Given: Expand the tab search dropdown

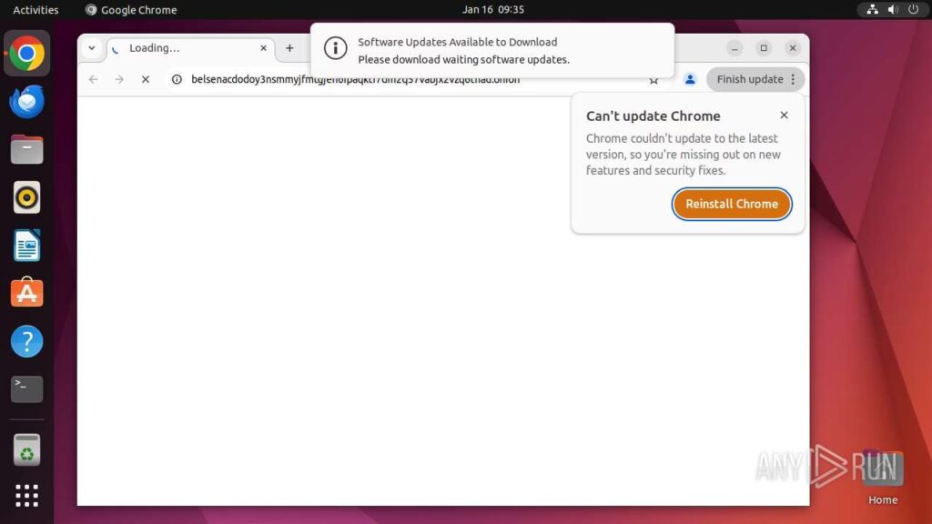Looking at the screenshot, I should coord(92,48).
